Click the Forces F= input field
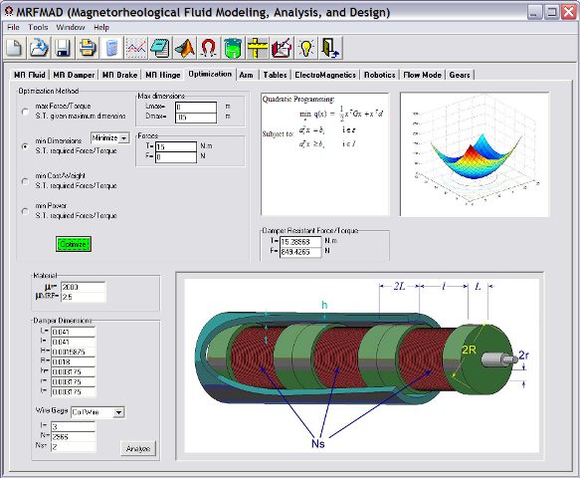This screenshot has width=580, height=478. (176, 157)
